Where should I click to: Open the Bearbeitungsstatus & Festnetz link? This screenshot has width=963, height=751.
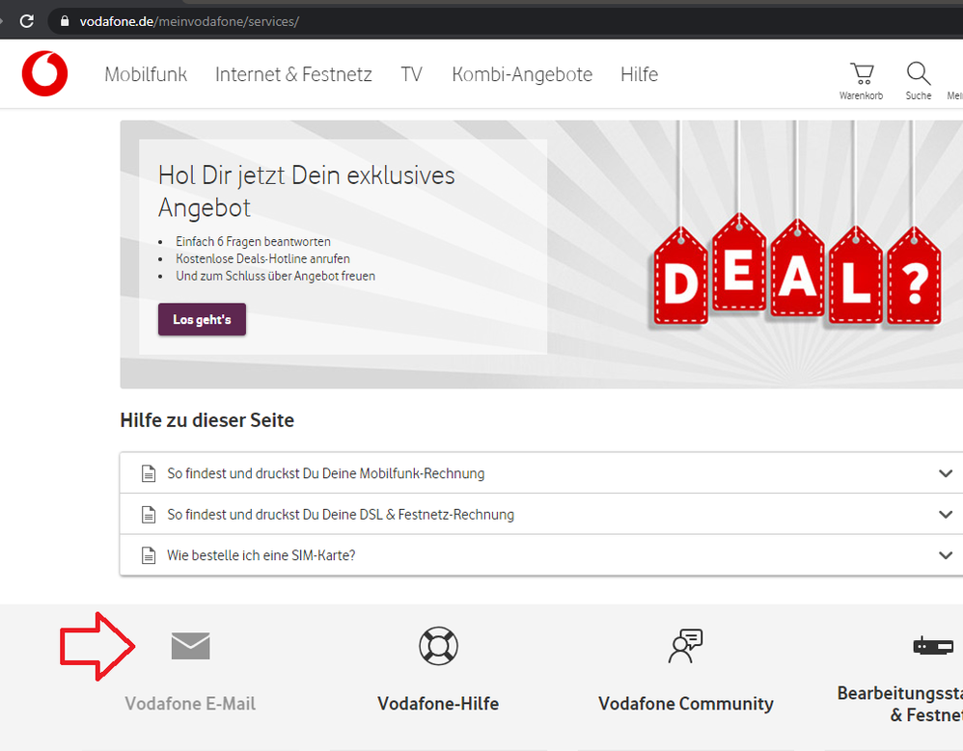pyautogui.click(x=899, y=704)
